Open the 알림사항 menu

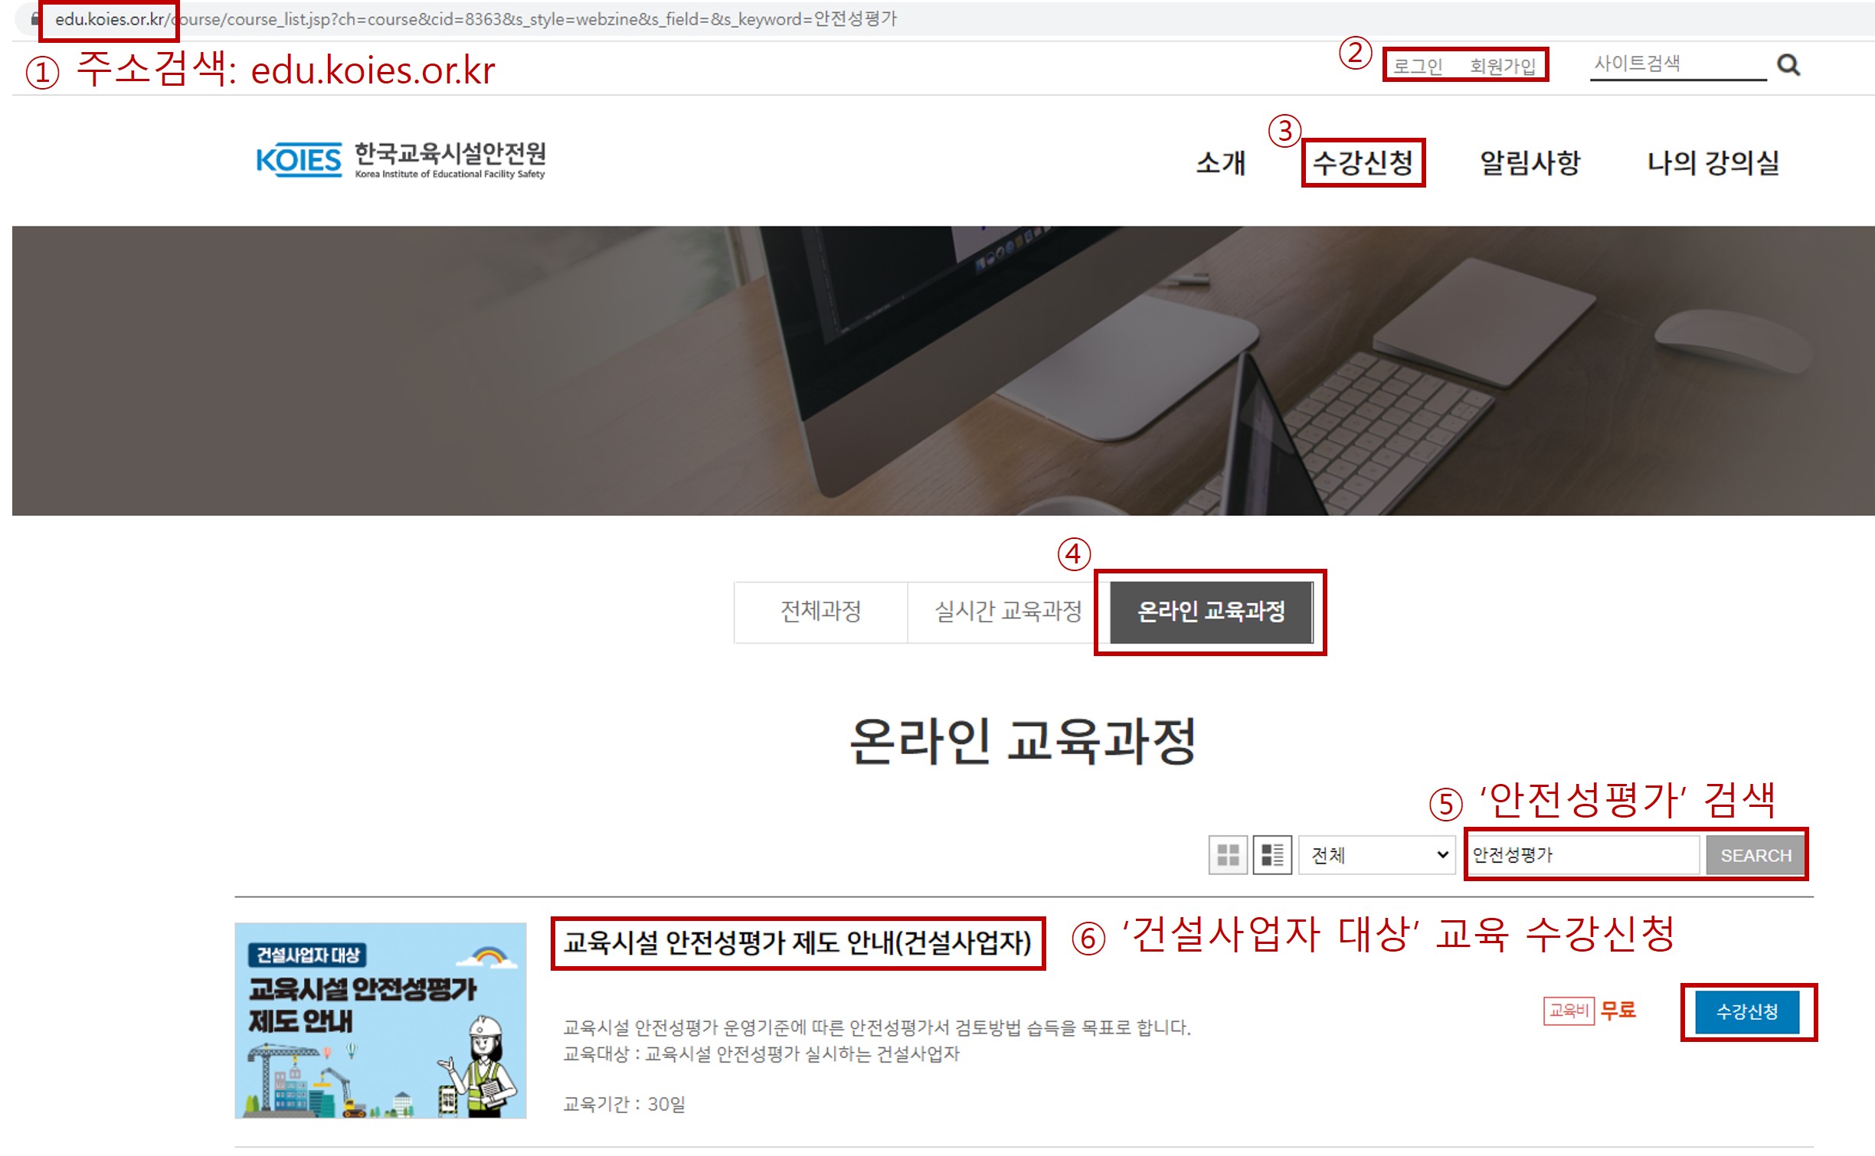[1530, 162]
